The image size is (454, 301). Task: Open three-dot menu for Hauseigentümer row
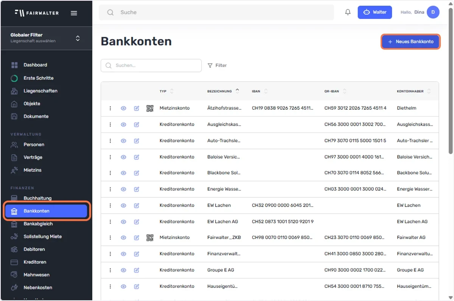110,287
